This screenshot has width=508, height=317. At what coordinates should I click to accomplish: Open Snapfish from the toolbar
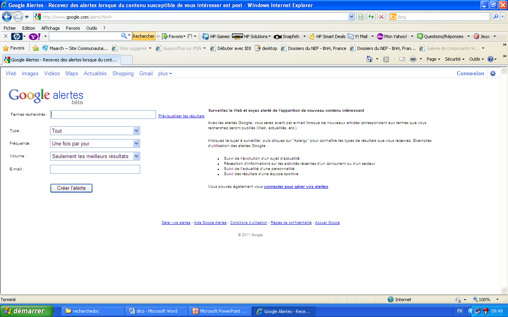coord(287,36)
